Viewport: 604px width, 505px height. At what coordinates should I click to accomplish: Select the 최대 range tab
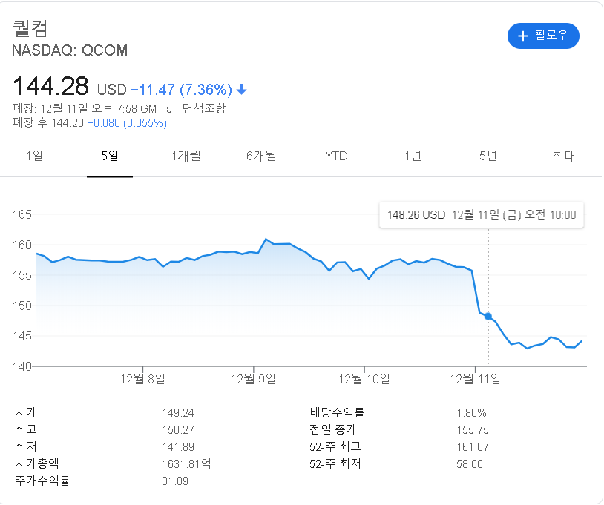563,156
